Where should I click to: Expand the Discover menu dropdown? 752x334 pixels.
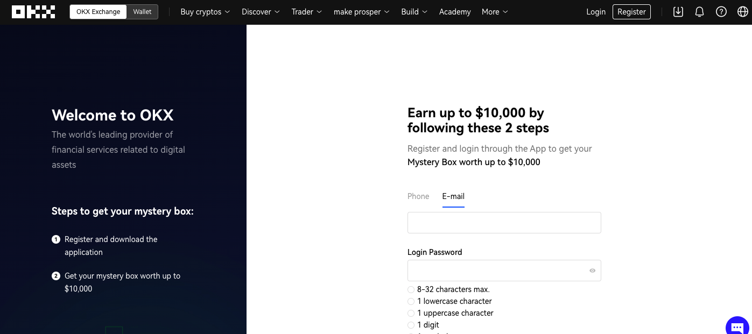coord(261,12)
